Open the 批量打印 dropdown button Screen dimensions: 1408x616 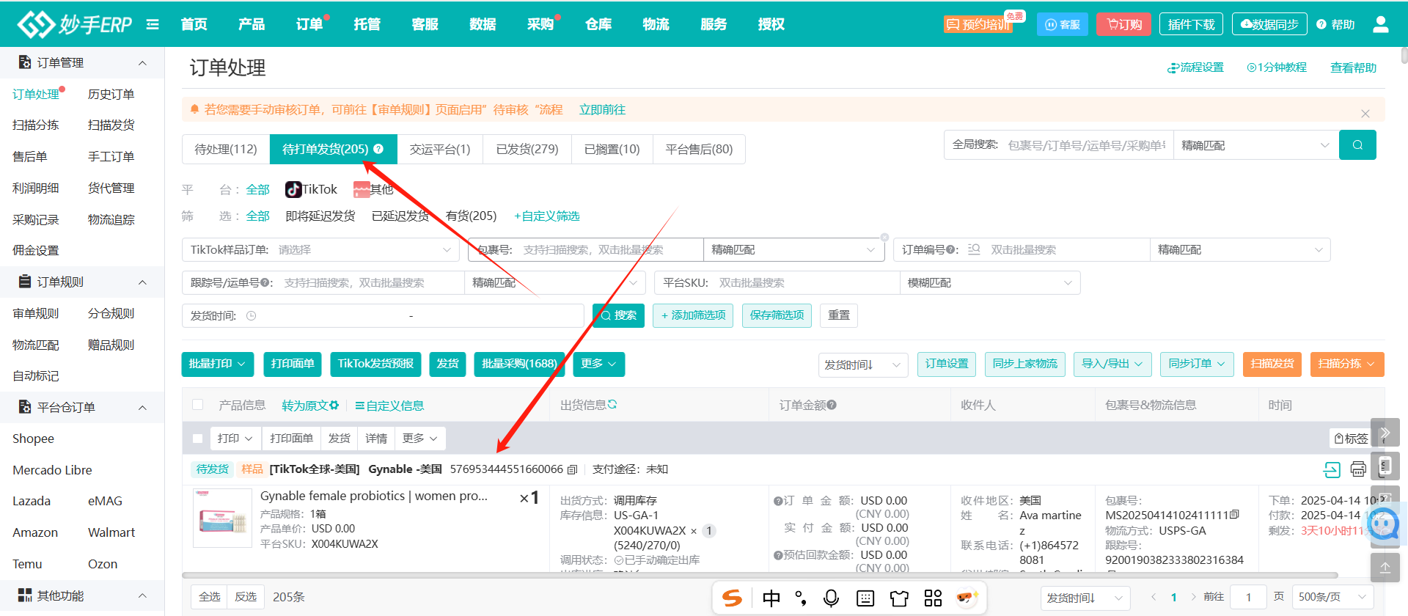pyautogui.click(x=218, y=364)
